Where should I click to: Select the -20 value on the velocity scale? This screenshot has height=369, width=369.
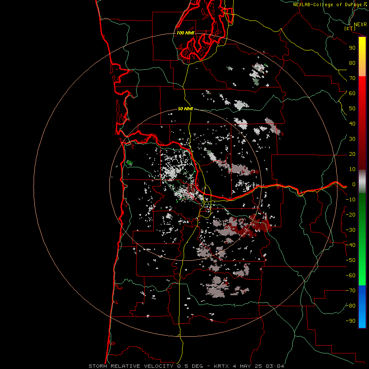[351, 214]
